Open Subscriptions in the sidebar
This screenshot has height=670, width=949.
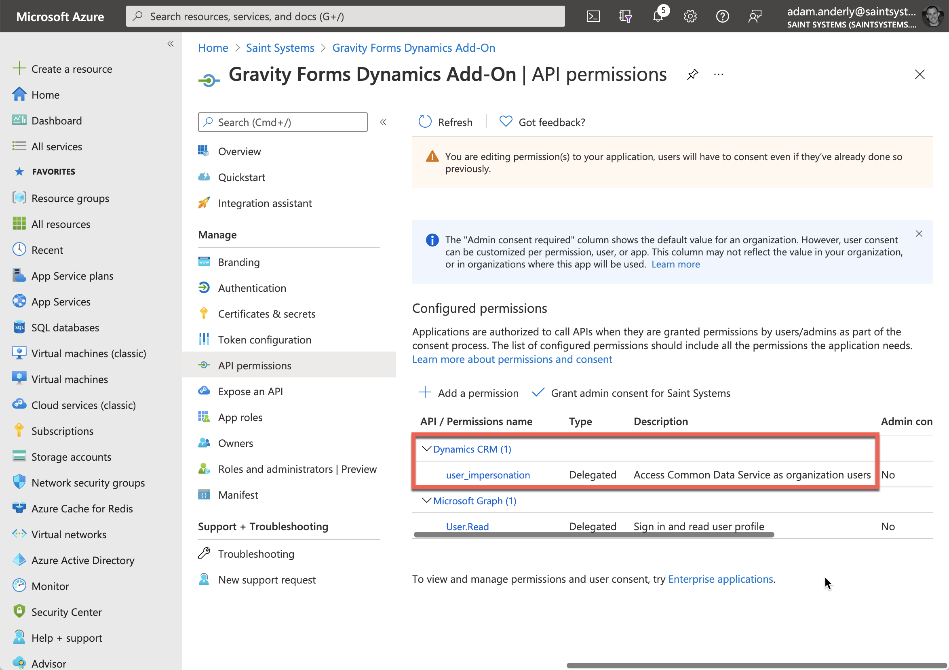pos(62,431)
